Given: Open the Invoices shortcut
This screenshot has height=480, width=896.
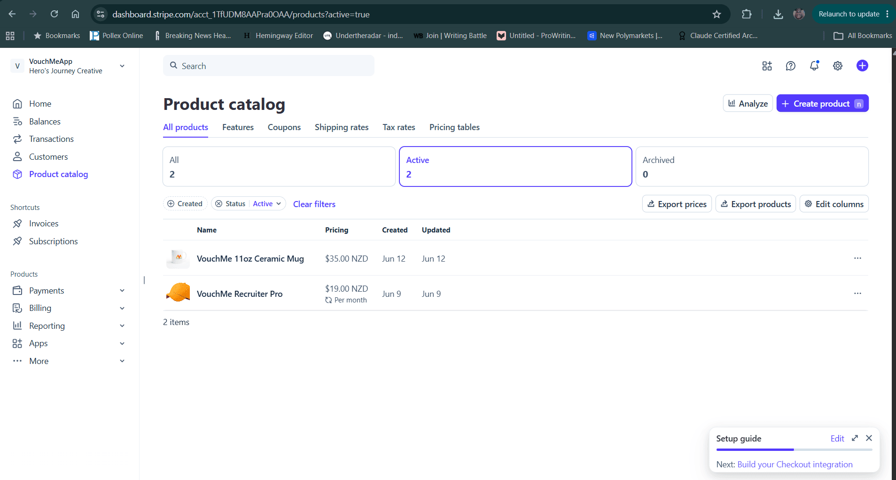Looking at the screenshot, I should [x=44, y=224].
